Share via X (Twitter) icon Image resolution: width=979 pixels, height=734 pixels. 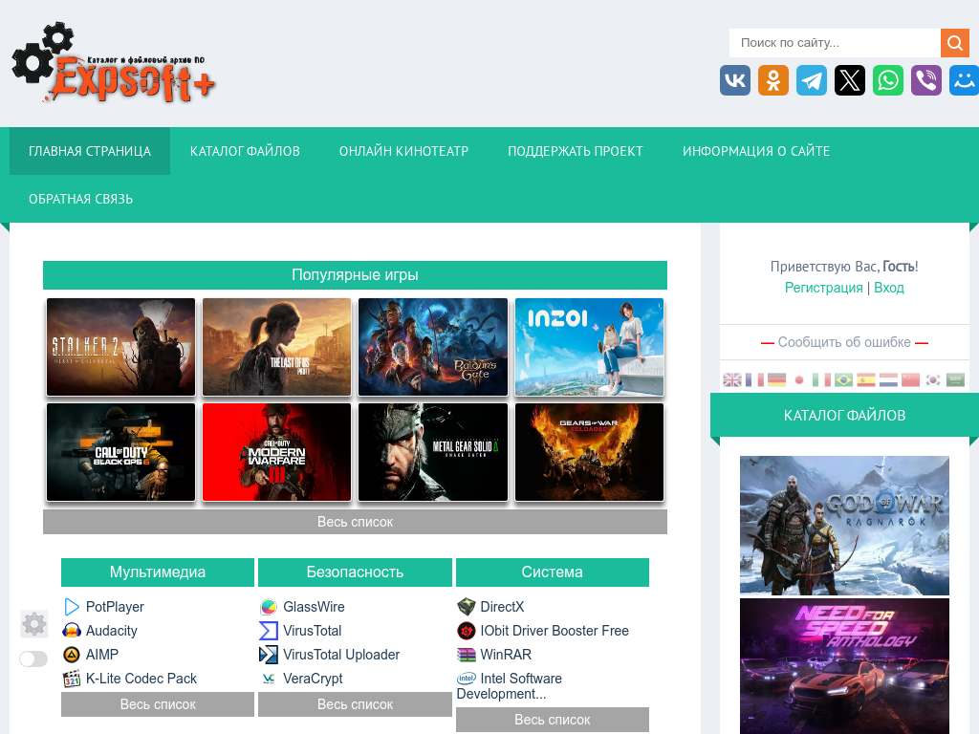[x=850, y=80]
